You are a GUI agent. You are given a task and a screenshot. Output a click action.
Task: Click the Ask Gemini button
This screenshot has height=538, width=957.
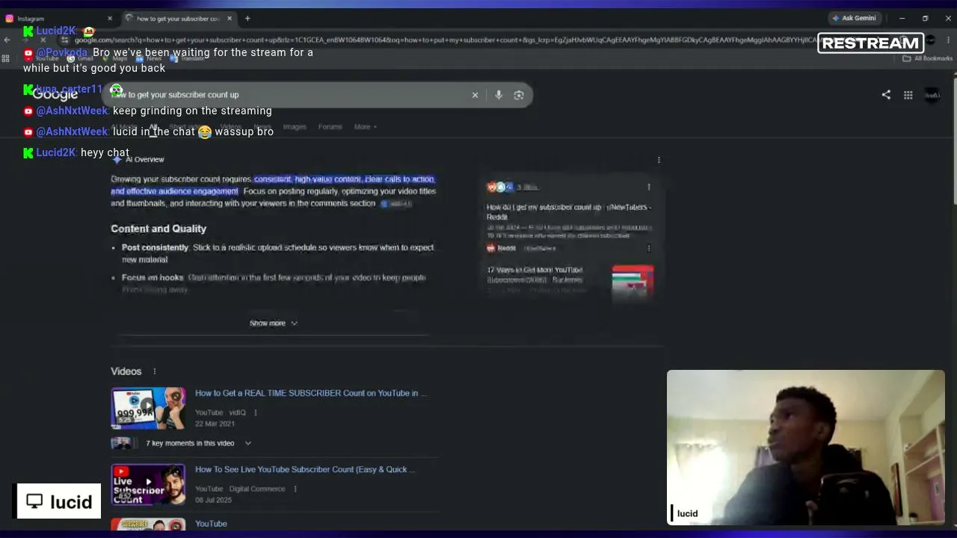(x=854, y=18)
